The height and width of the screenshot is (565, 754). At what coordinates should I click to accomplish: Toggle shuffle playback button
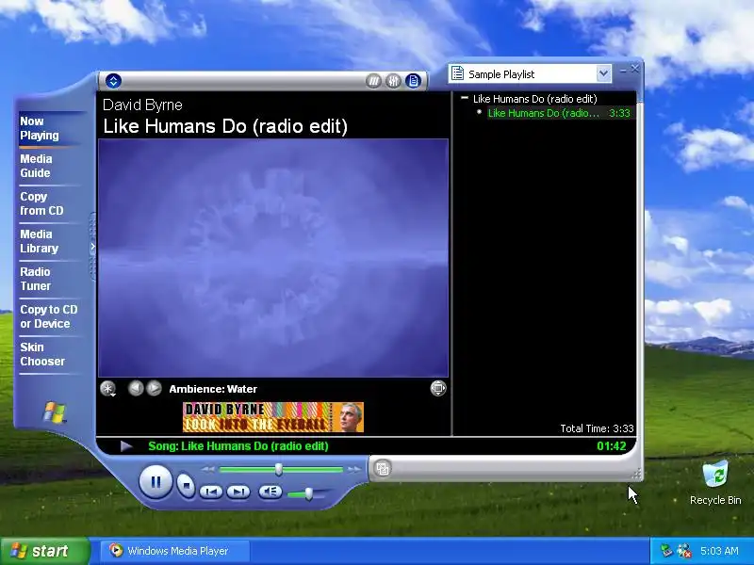click(x=373, y=81)
